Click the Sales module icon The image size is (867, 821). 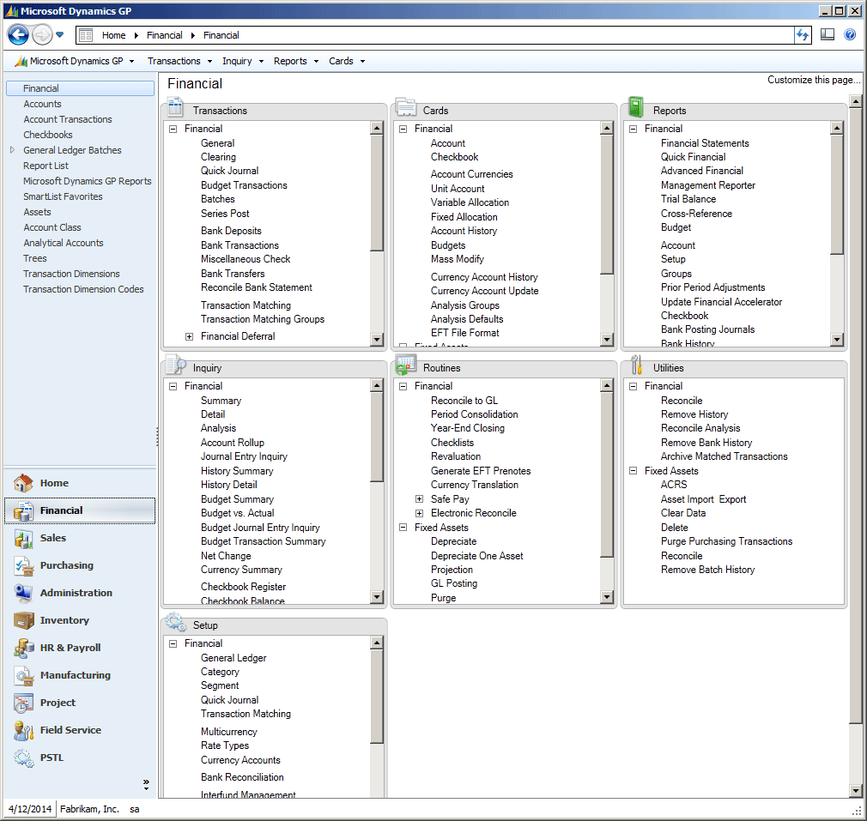[x=23, y=538]
